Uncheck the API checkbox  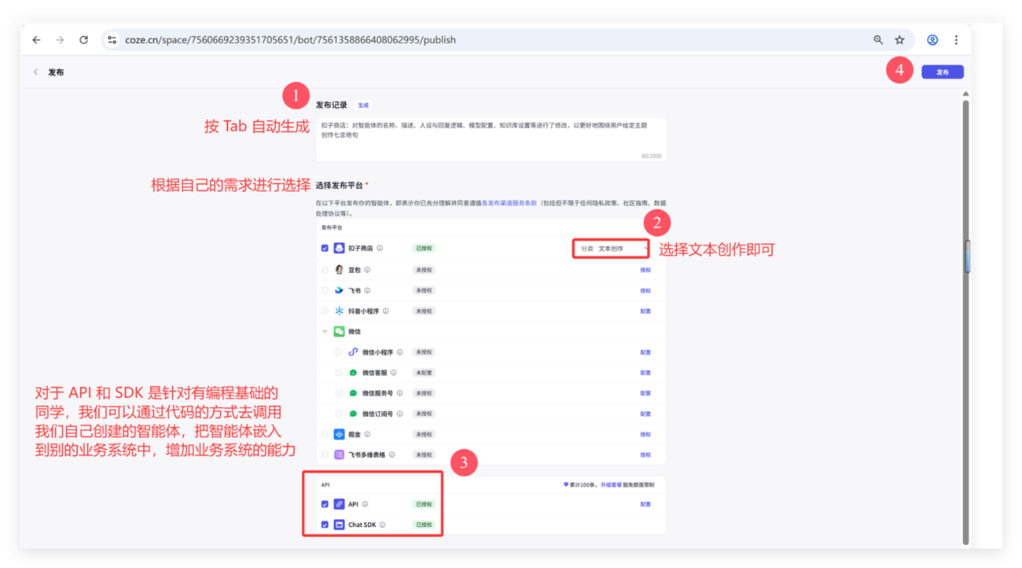coord(325,504)
